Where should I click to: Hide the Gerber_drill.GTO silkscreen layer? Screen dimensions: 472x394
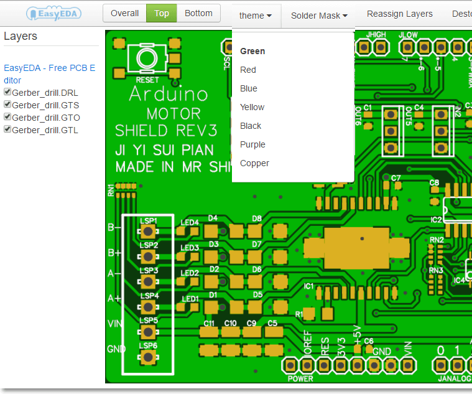7,117
